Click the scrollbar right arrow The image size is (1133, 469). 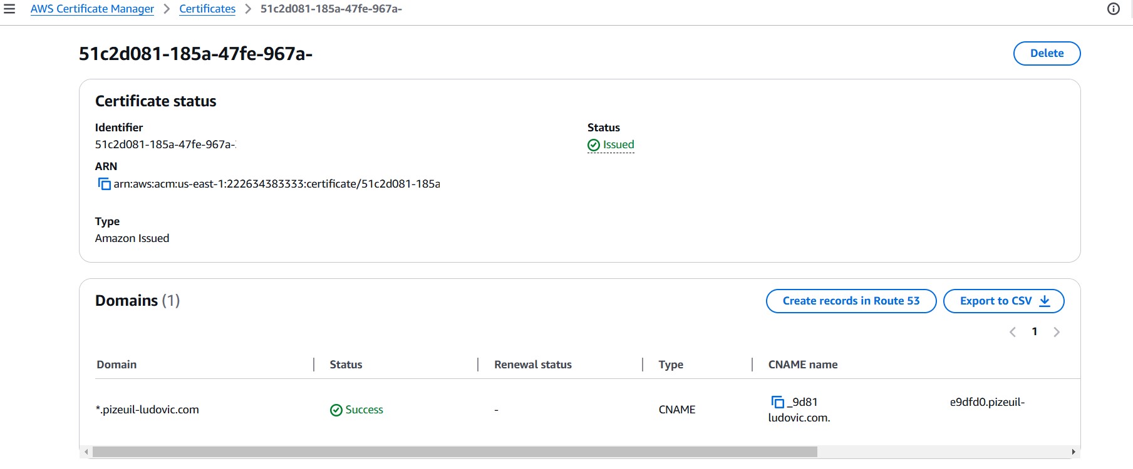(x=1073, y=451)
